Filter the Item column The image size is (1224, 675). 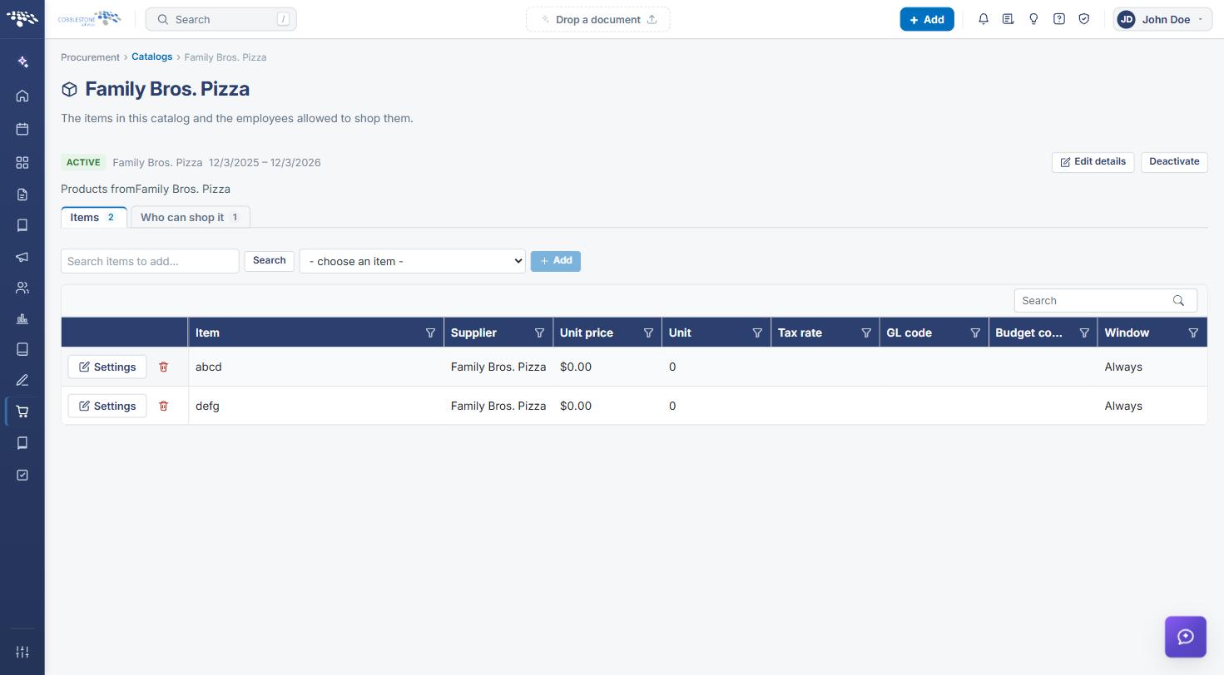click(430, 333)
